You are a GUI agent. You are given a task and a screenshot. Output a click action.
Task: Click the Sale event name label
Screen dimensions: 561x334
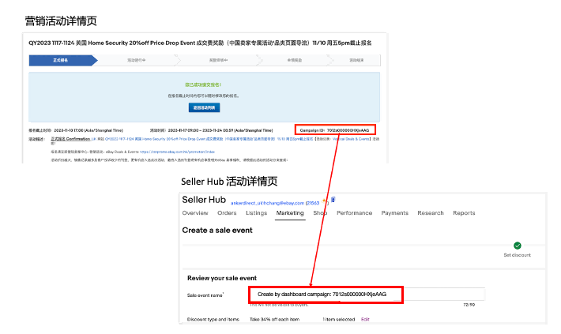(205, 295)
